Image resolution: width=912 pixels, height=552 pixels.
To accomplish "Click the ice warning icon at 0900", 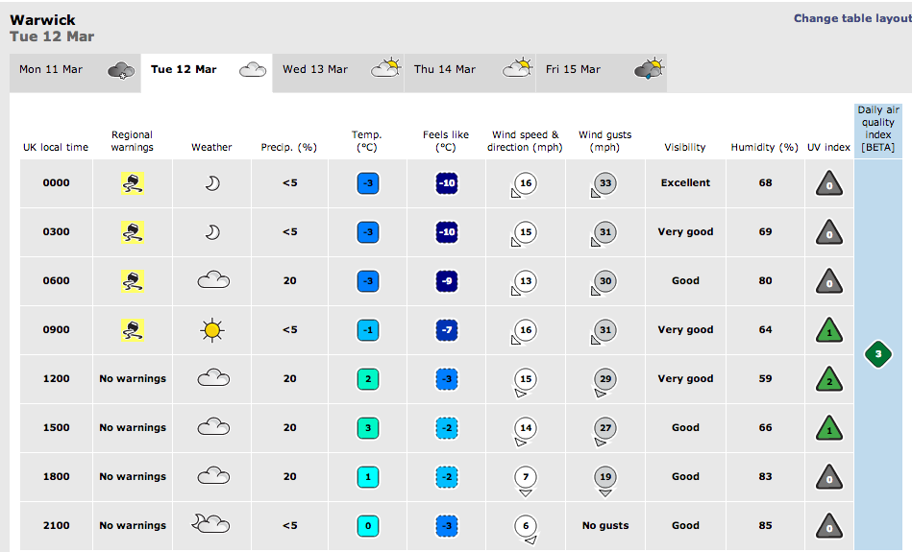I will tap(133, 329).
